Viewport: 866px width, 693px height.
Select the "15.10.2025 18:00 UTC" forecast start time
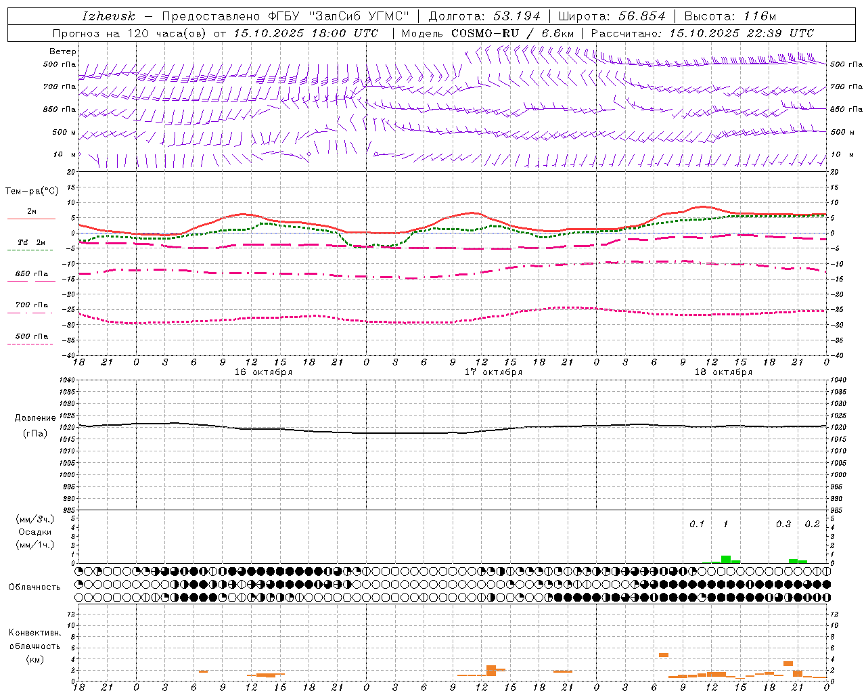305,33
